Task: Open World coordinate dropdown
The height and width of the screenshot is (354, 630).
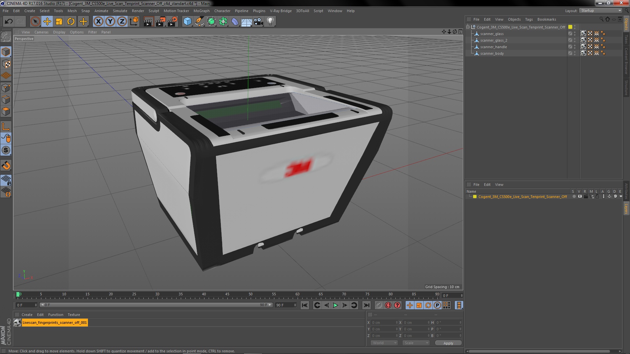Action: (x=384, y=343)
